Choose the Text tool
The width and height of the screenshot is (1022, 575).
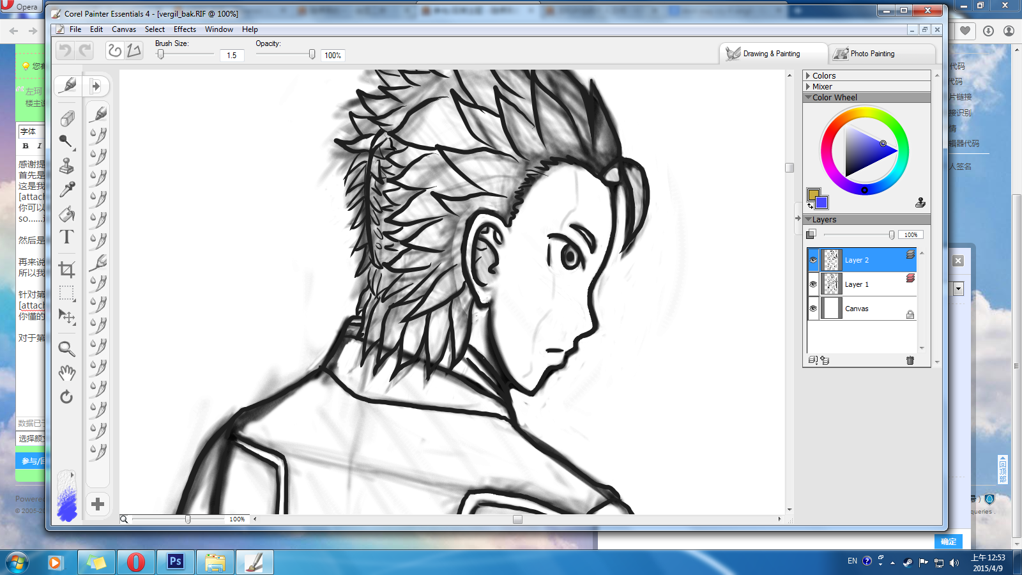click(67, 237)
